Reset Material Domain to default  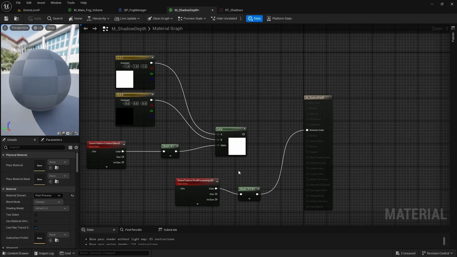tap(72, 196)
